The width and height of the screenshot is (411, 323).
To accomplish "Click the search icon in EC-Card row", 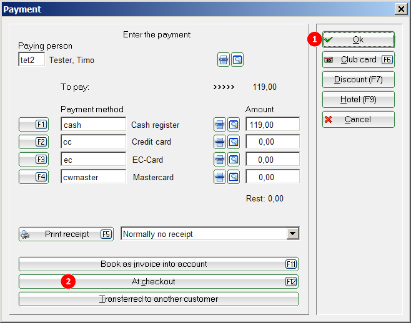I will [233, 160].
